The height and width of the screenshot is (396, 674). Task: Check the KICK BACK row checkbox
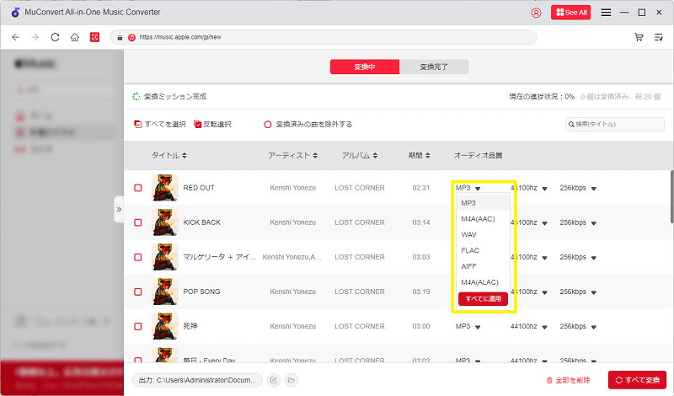(x=138, y=222)
